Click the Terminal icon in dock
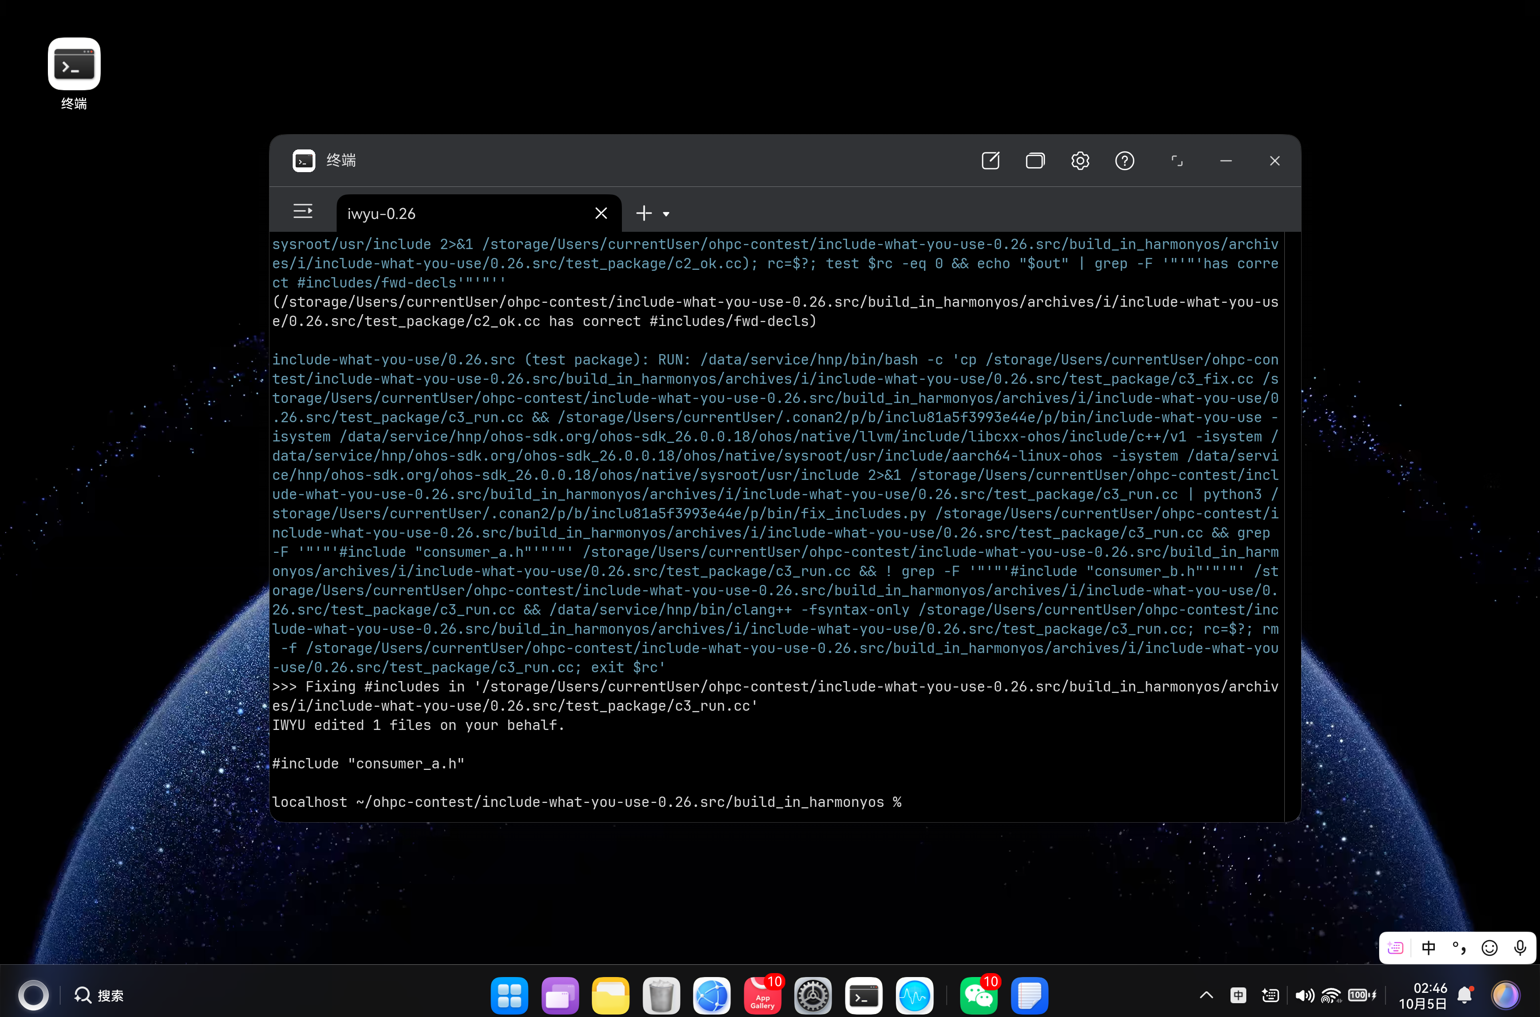This screenshot has height=1017, width=1540. tap(864, 995)
